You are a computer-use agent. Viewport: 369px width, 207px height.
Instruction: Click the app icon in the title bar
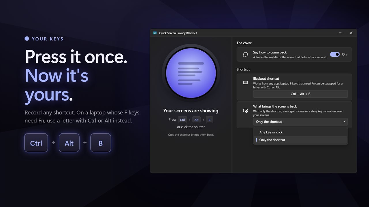point(155,33)
